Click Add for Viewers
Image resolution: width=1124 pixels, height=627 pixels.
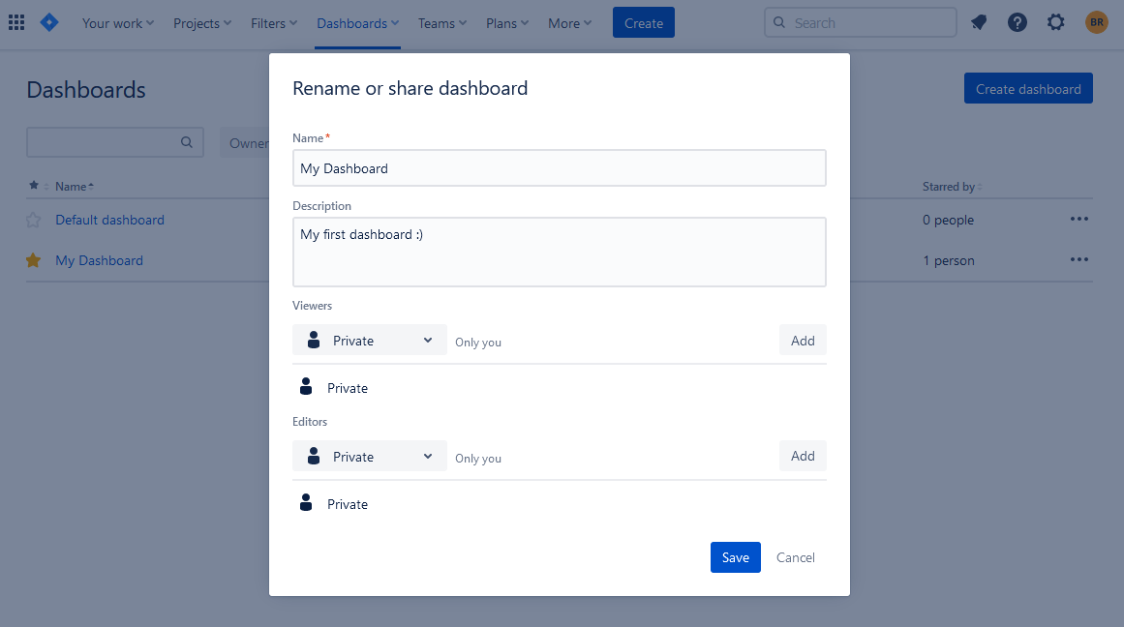click(x=803, y=341)
